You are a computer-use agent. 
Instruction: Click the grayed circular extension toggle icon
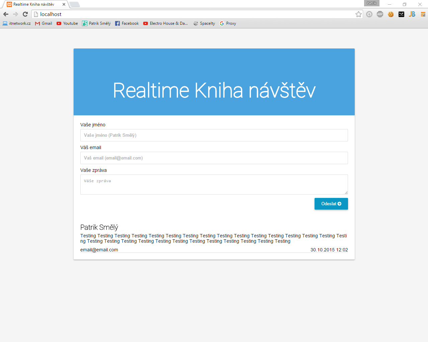pos(369,14)
